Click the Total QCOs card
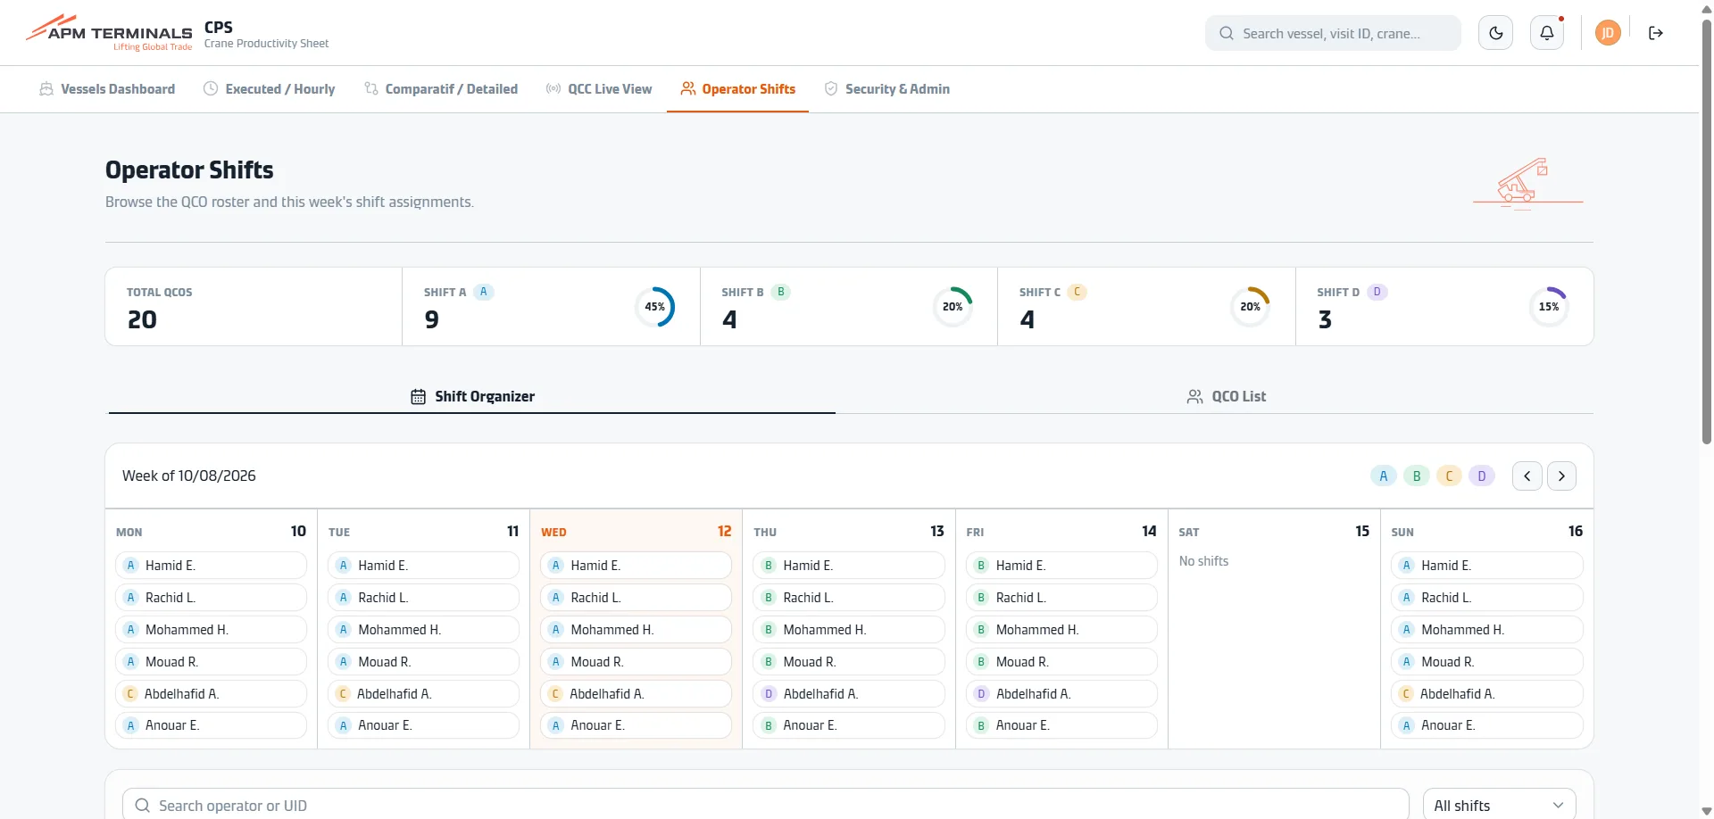 tap(254, 307)
